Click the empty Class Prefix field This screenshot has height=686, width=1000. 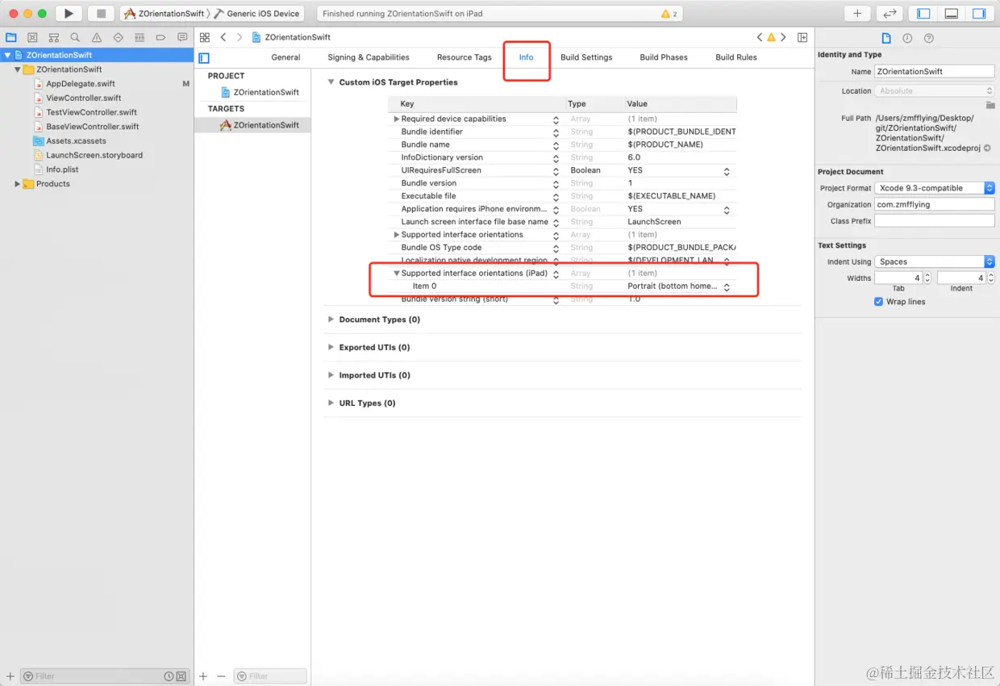935,221
